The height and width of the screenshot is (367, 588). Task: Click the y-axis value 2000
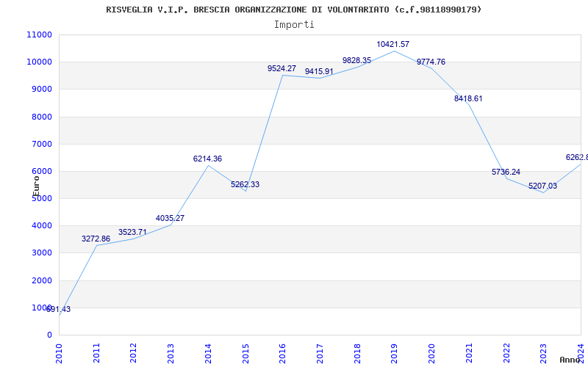(x=42, y=280)
